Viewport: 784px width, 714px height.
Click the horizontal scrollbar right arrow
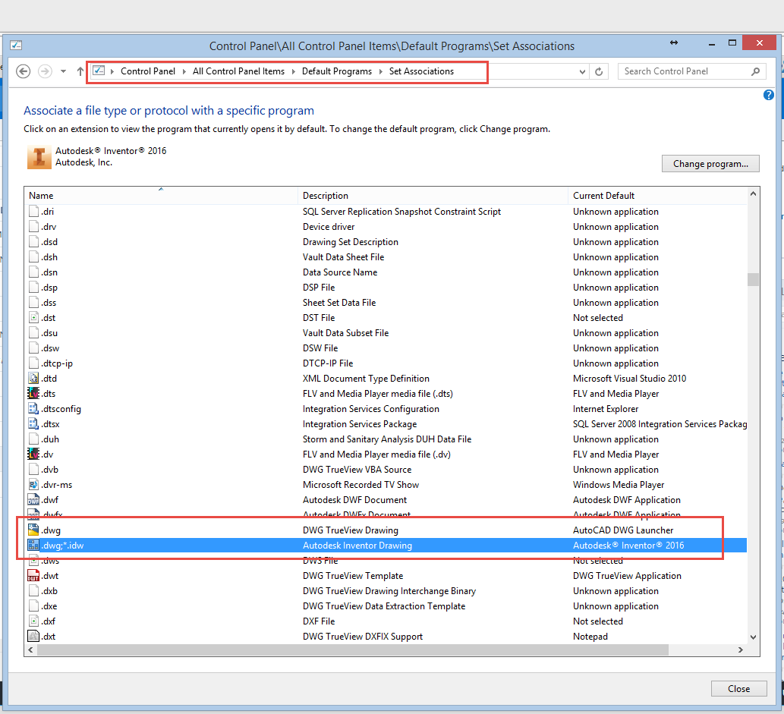point(741,650)
